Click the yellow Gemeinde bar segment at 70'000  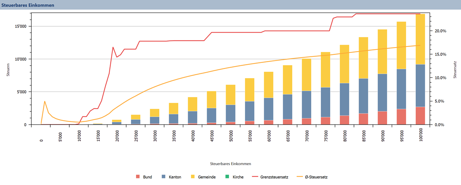(x=306, y=75)
